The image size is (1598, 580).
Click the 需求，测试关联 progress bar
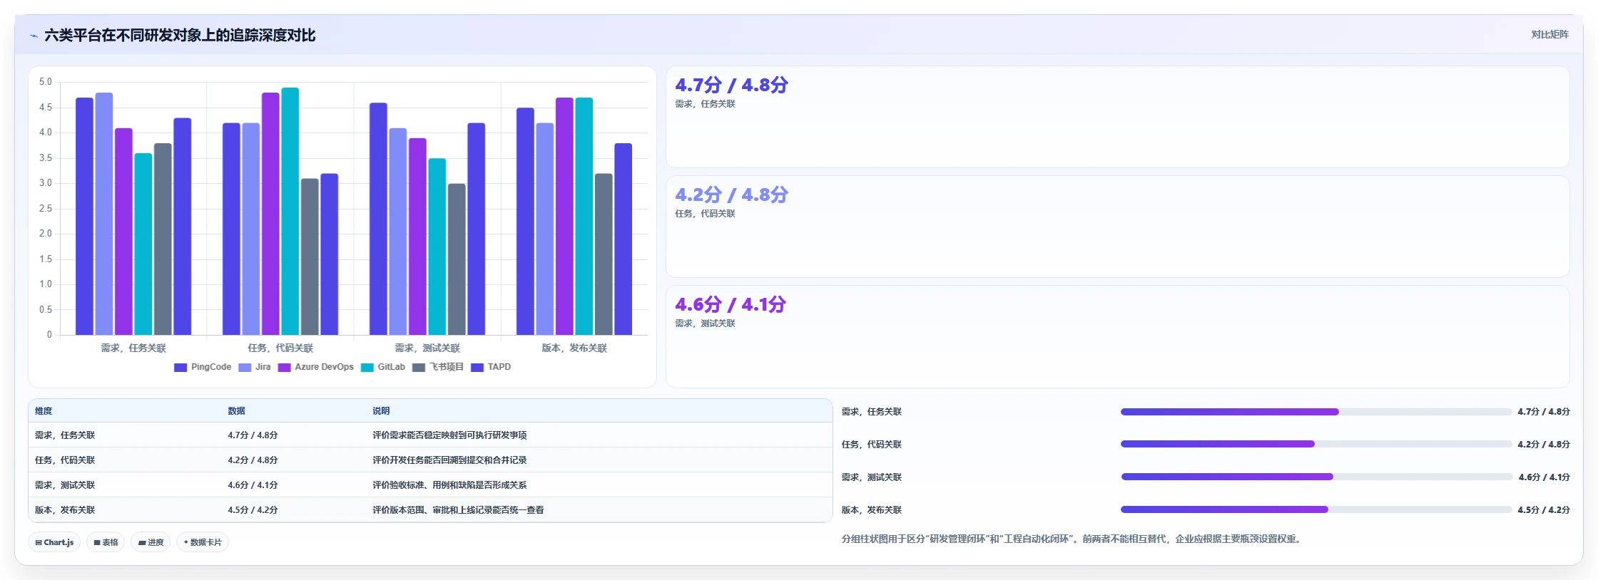(x=1316, y=477)
